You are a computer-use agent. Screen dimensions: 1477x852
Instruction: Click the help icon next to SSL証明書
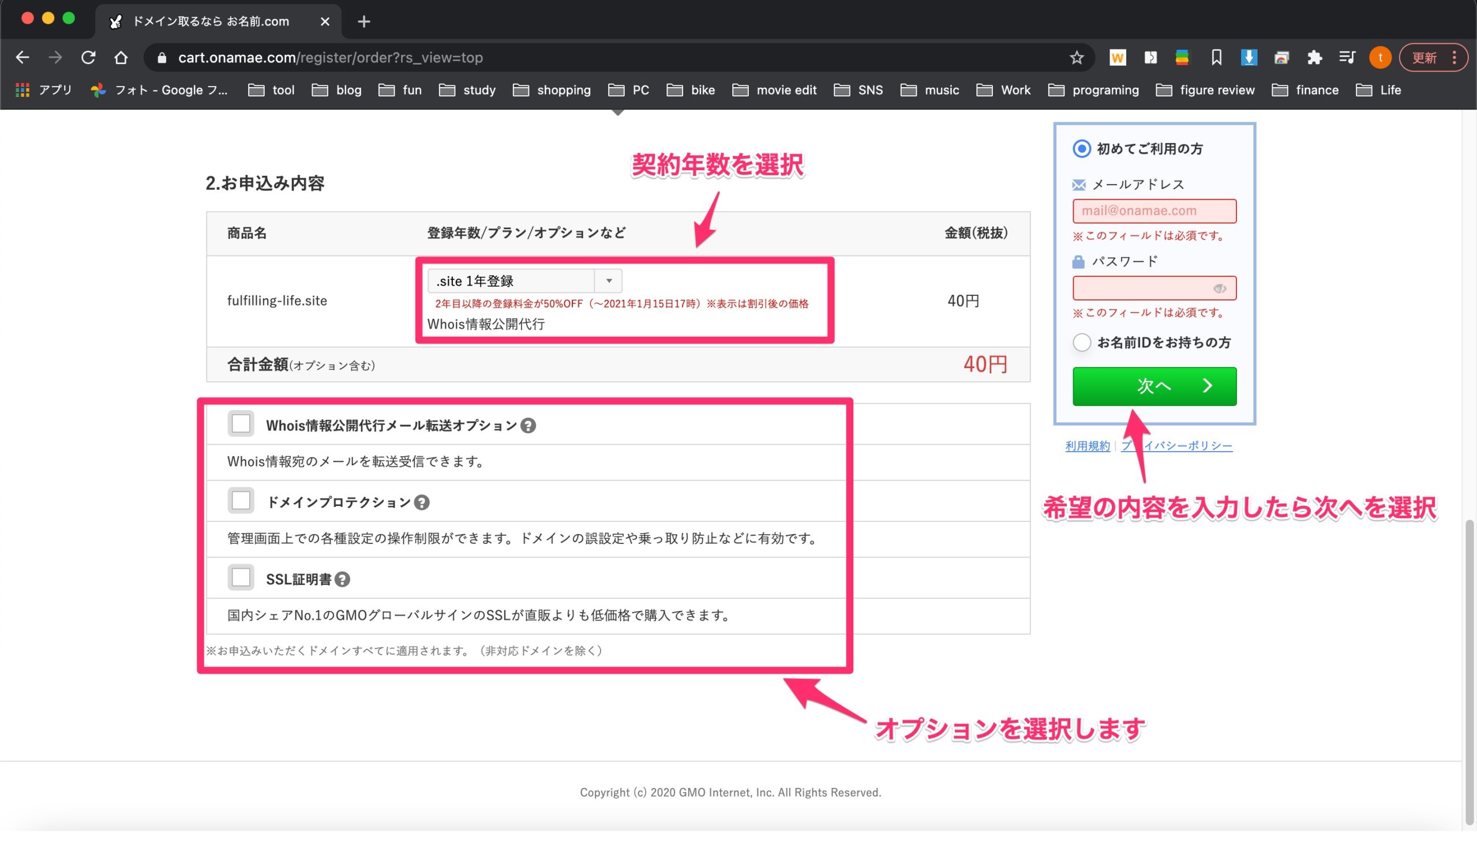(342, 579)
